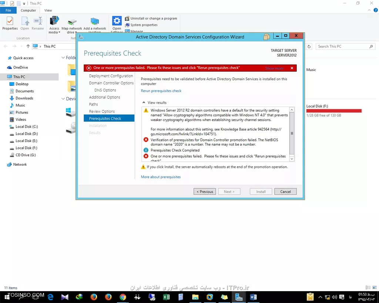Collapse the View results section
This screenshot has height=303, width=379.
(144, 102)
